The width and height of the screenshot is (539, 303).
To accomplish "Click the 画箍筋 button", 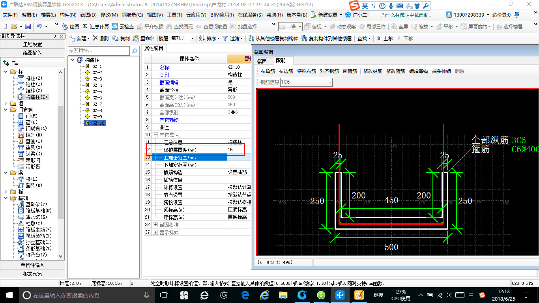I will point(350,71).
